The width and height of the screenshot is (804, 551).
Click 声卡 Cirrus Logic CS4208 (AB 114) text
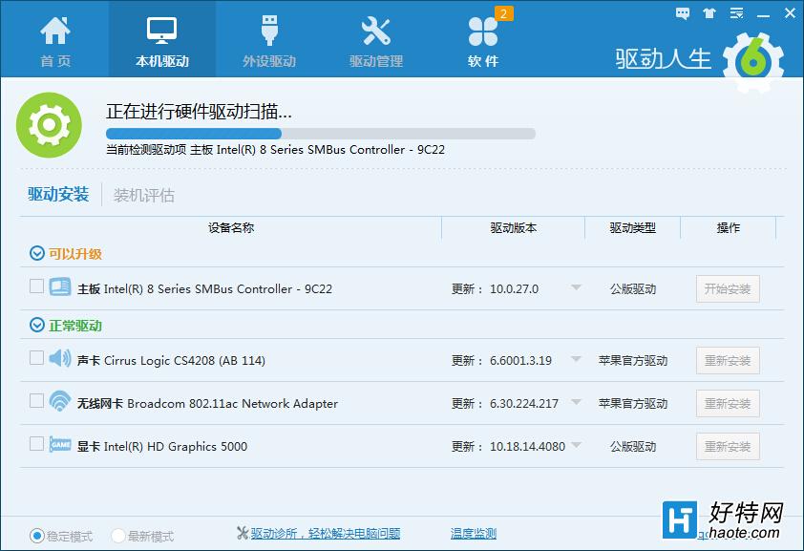171,361
